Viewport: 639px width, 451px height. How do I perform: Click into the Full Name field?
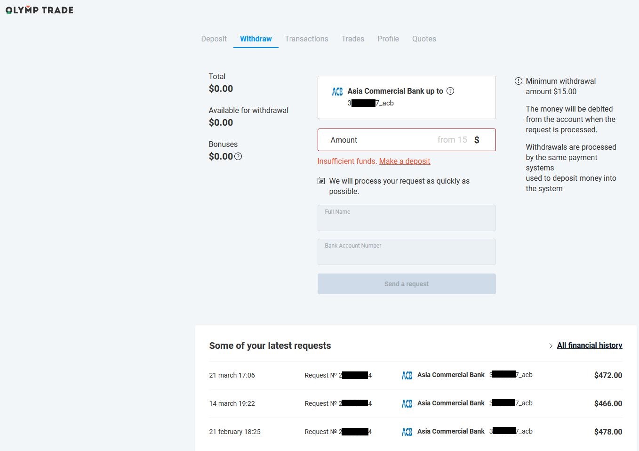[x=407, y=220]
